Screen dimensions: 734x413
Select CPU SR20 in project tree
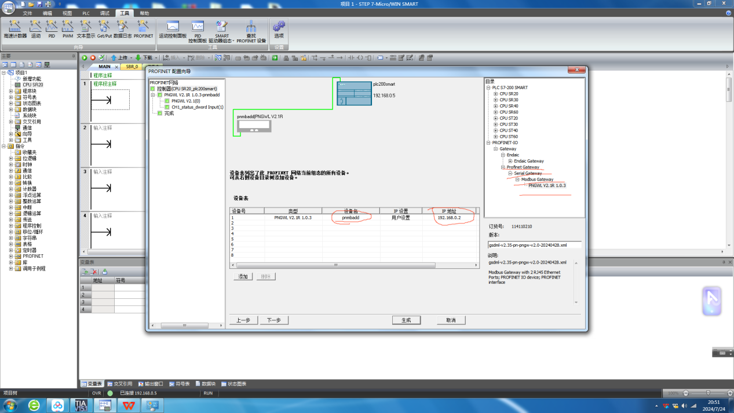32,85
